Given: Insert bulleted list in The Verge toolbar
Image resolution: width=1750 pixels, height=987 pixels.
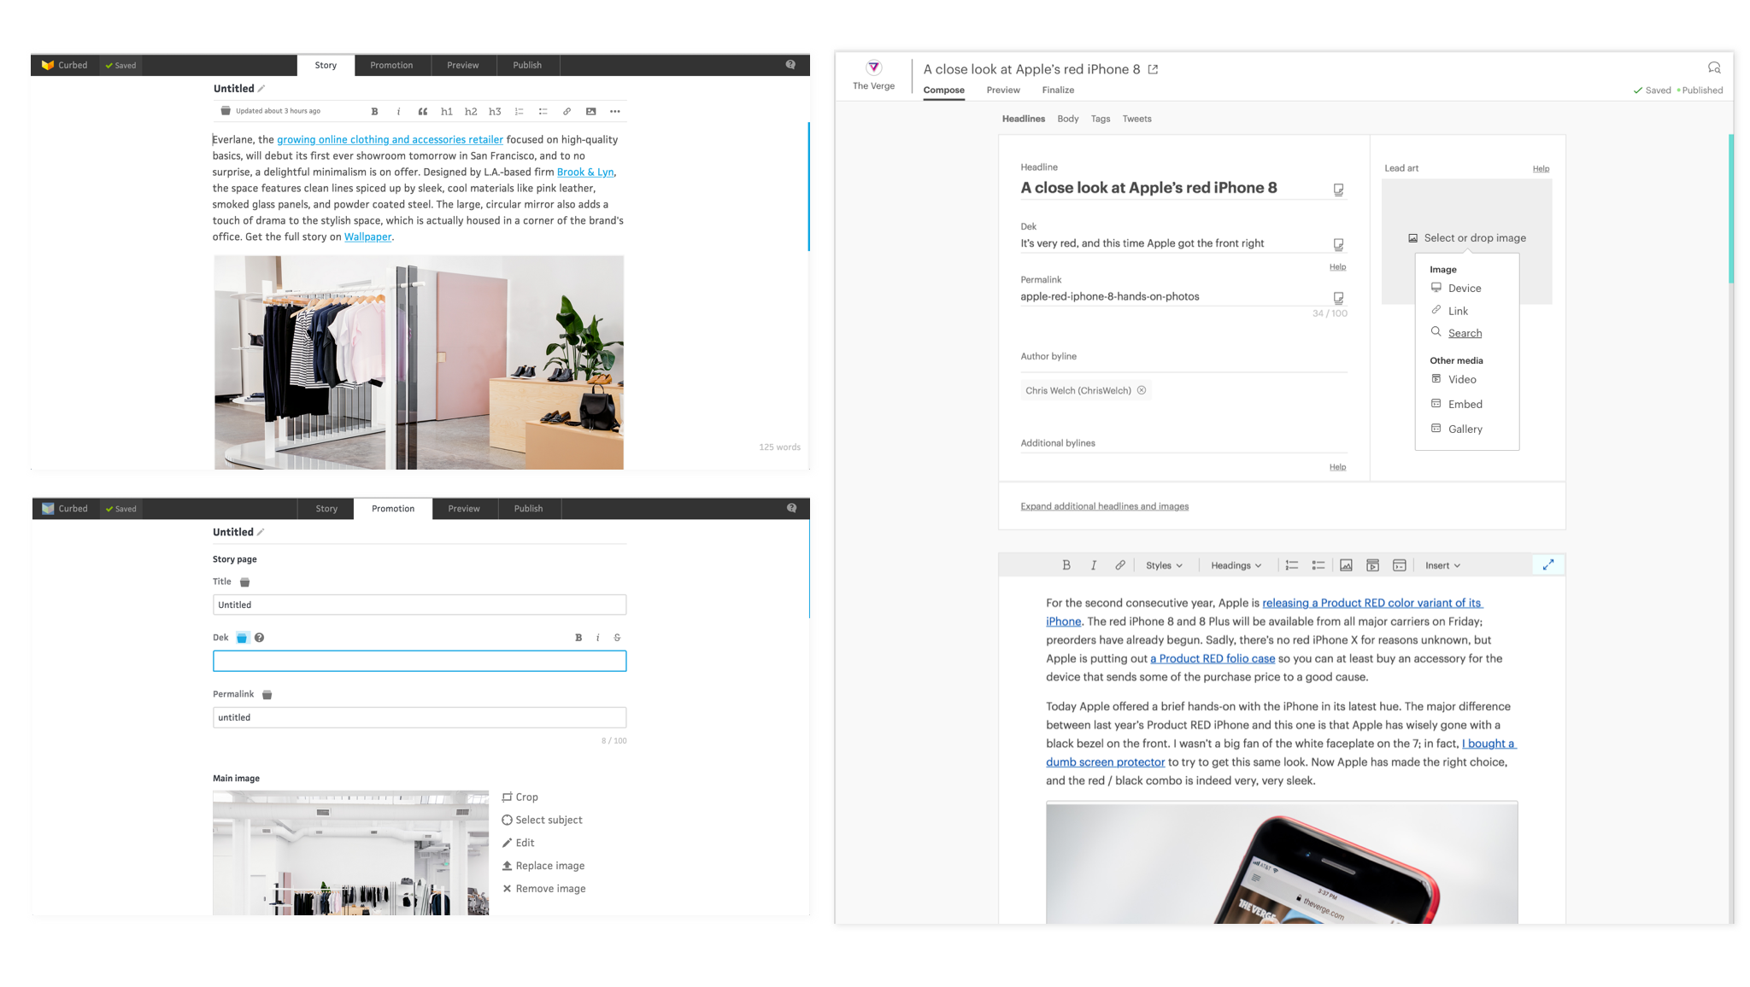Looking at the screenshot, I should (x=1318, y=565).
